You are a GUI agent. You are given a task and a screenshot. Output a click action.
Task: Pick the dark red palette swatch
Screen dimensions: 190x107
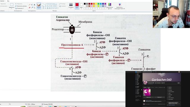89,4
